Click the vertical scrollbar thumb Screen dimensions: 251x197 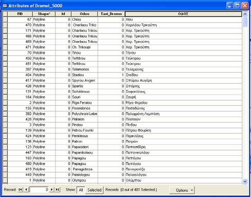pos(245,22)
